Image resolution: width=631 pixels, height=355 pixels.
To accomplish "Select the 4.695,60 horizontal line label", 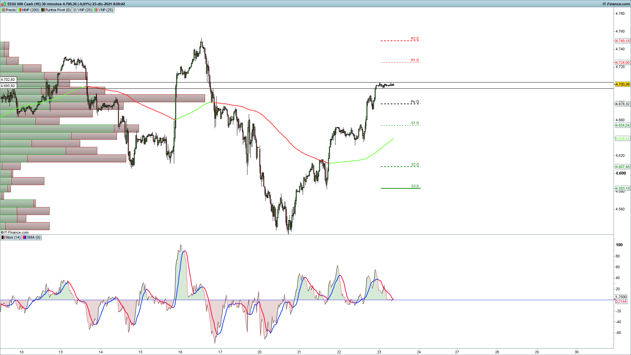I will coord(8,86).
